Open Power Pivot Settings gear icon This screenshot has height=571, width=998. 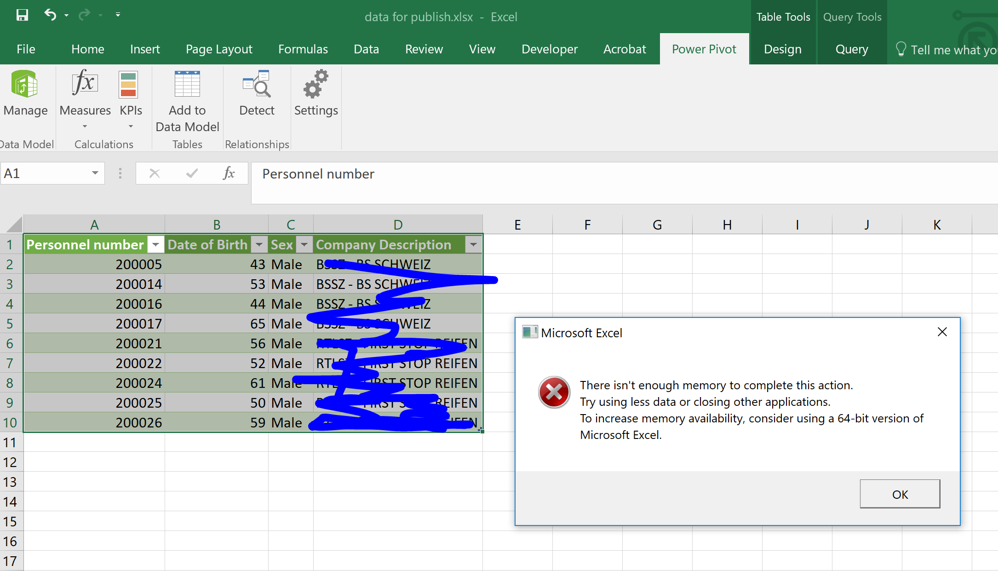coord(316,85)
